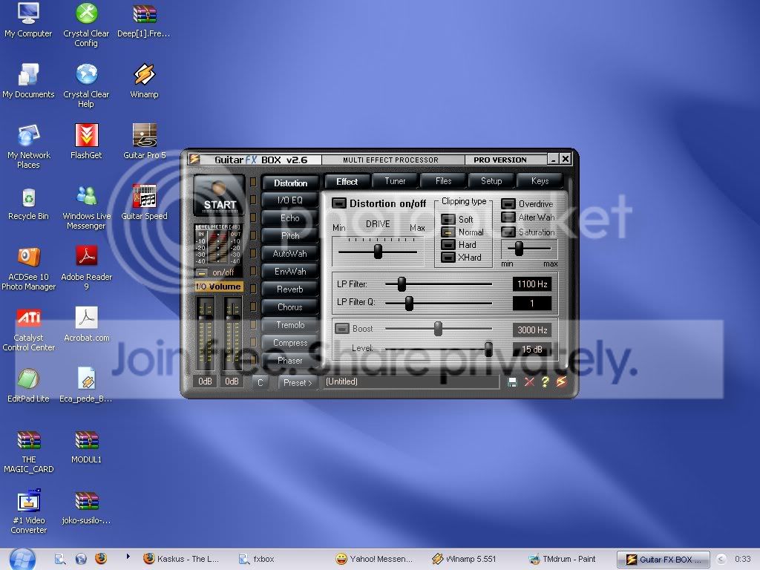760x570 pixels.
Task: Select the Adobe Reader 9 icon
Action: coord(86,268)
